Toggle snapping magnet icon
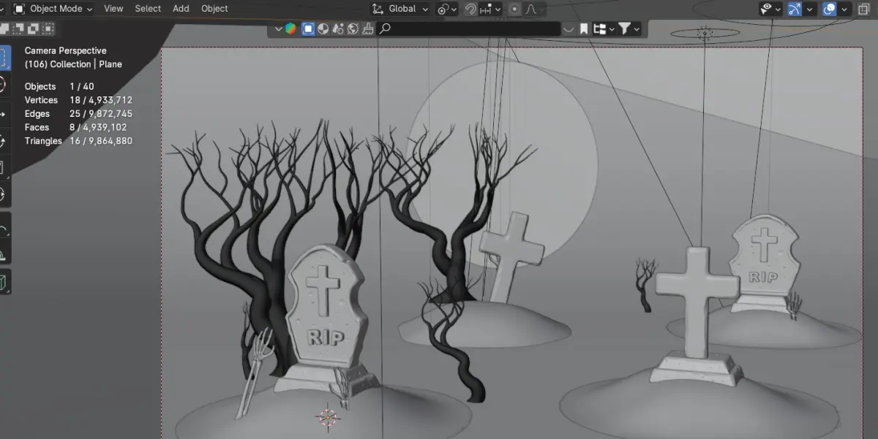Image resolution: width=878 pixels, height=439 pixels. point(471,9)
